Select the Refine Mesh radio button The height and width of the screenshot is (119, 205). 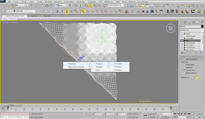pyautogui.click(x=184, y=65)
